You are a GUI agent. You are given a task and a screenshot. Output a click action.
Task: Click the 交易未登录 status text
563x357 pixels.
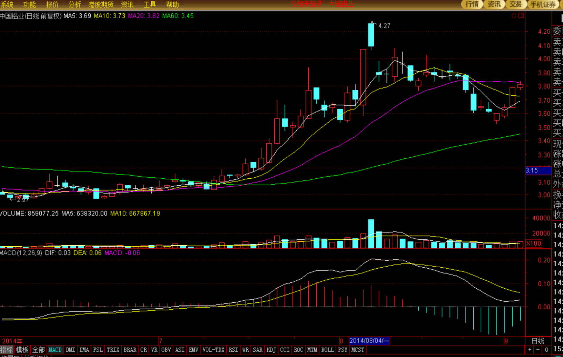pos(306,4)
